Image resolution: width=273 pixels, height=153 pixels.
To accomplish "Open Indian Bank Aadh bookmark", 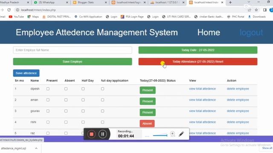I will pyautogui.click(x=209, y=17).
